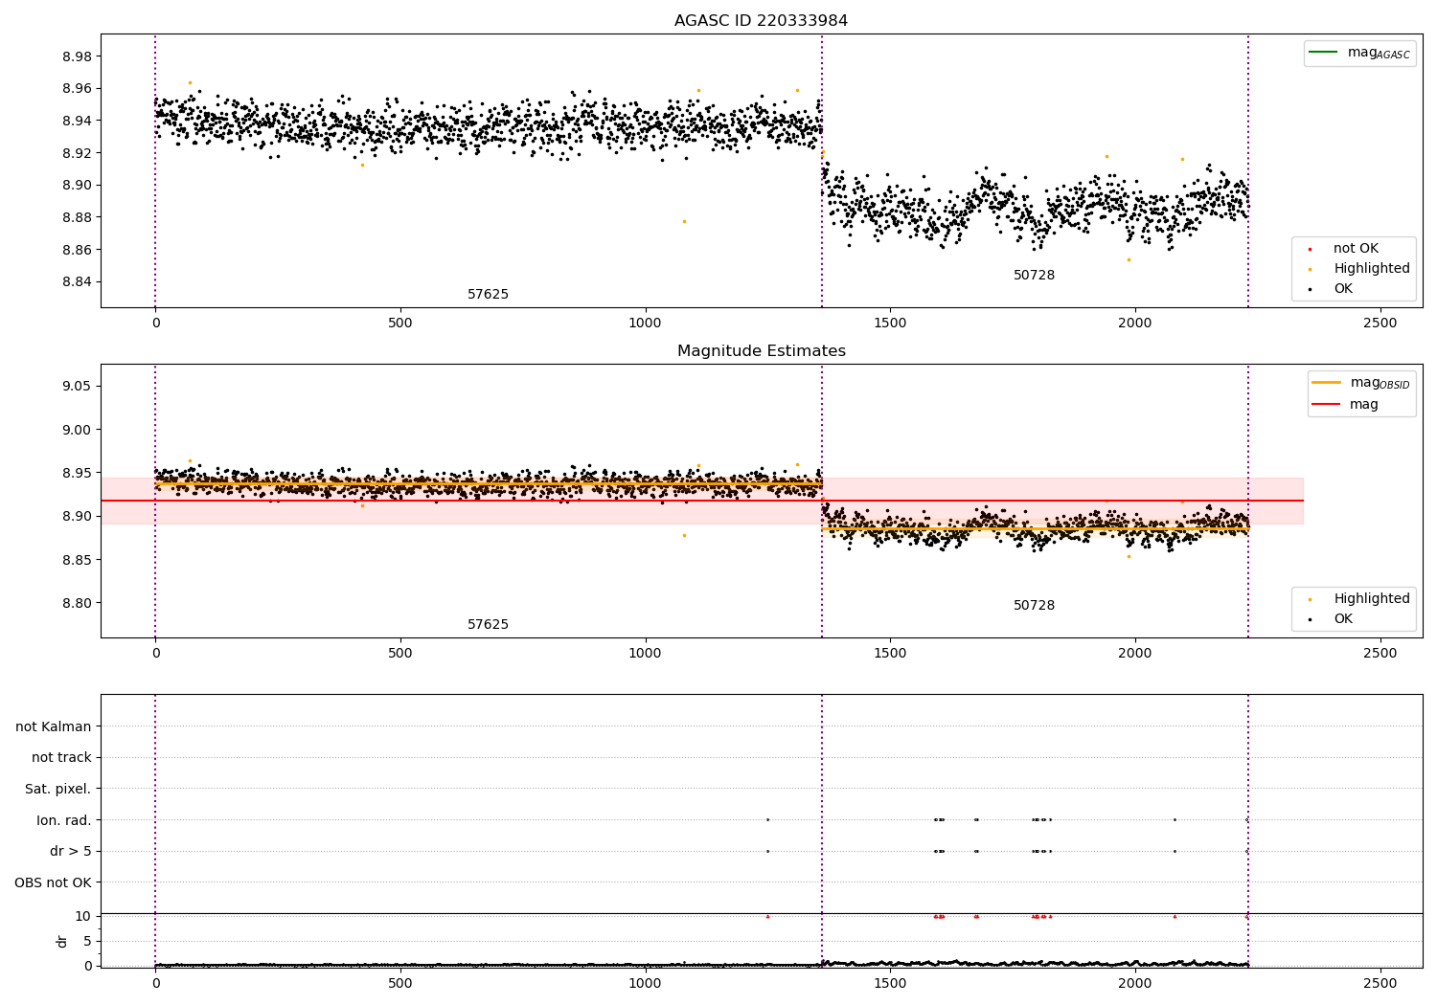Image resolution: width=1437 pixels, height=1005 pixels.
Task: Click y-tick "8.85" on Magnitude Estimates plot
Action: click(76, 560)
